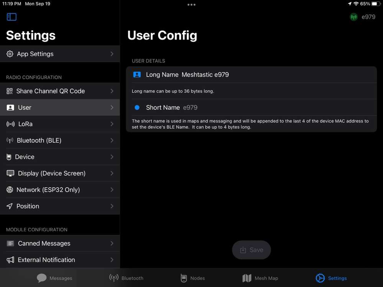This screenshot has width=383, height=287.
Task: Open Display (Device Screen) settings
Action: [60, 173]
